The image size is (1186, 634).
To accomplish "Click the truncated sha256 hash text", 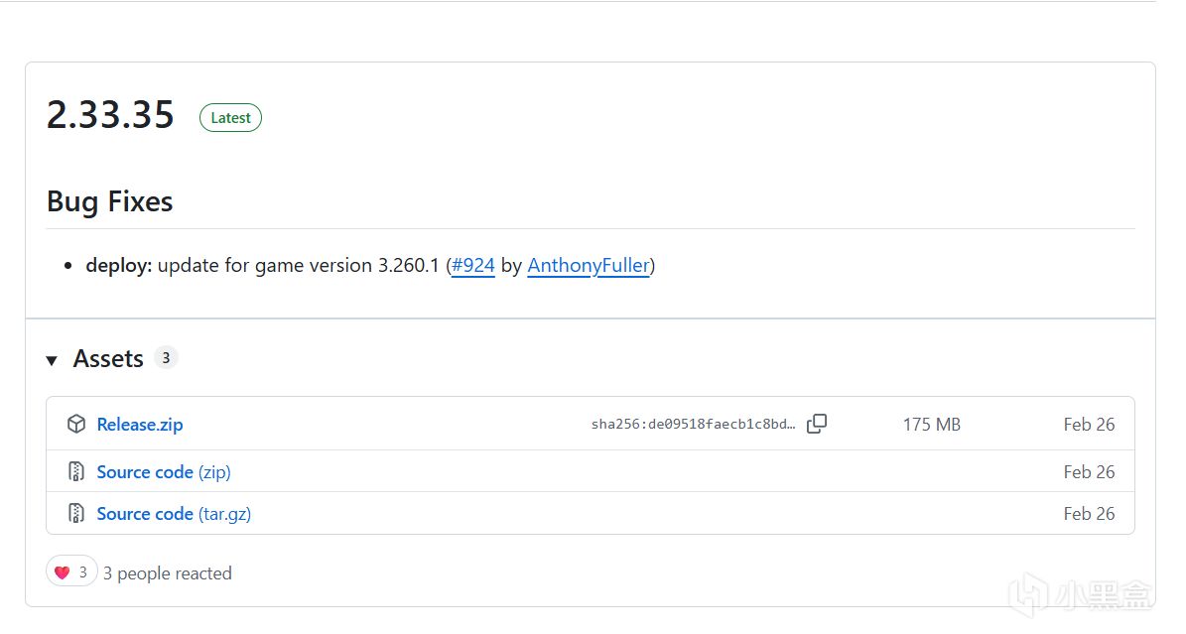I will [693, 425].
